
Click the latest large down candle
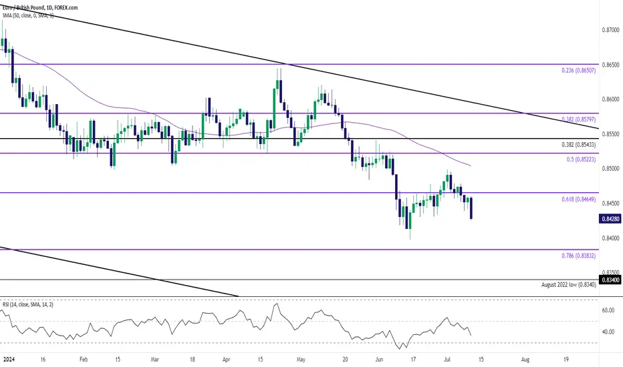(471, 208)
